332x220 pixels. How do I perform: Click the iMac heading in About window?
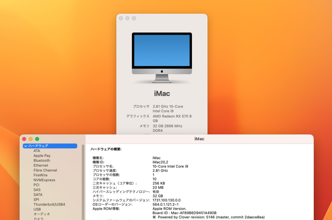click(x=162, y=93)
